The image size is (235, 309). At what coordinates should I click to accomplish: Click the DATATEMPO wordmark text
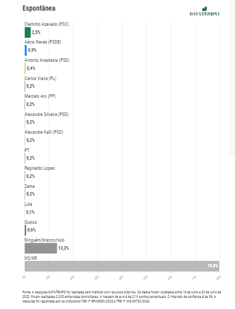205,14
